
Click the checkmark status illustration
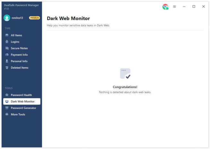pos(125,74)
